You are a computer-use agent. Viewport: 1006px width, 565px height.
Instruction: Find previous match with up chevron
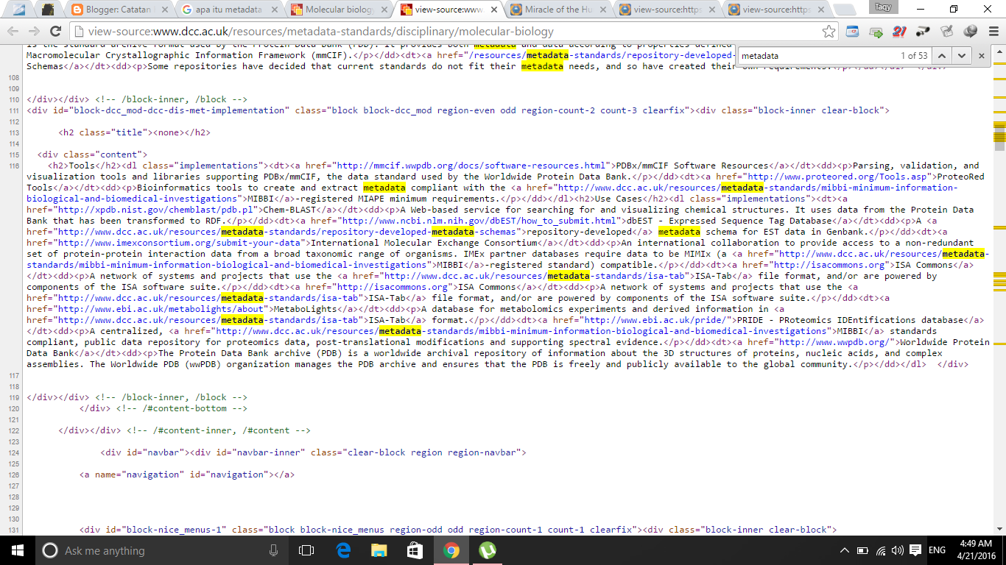point(942,55)
